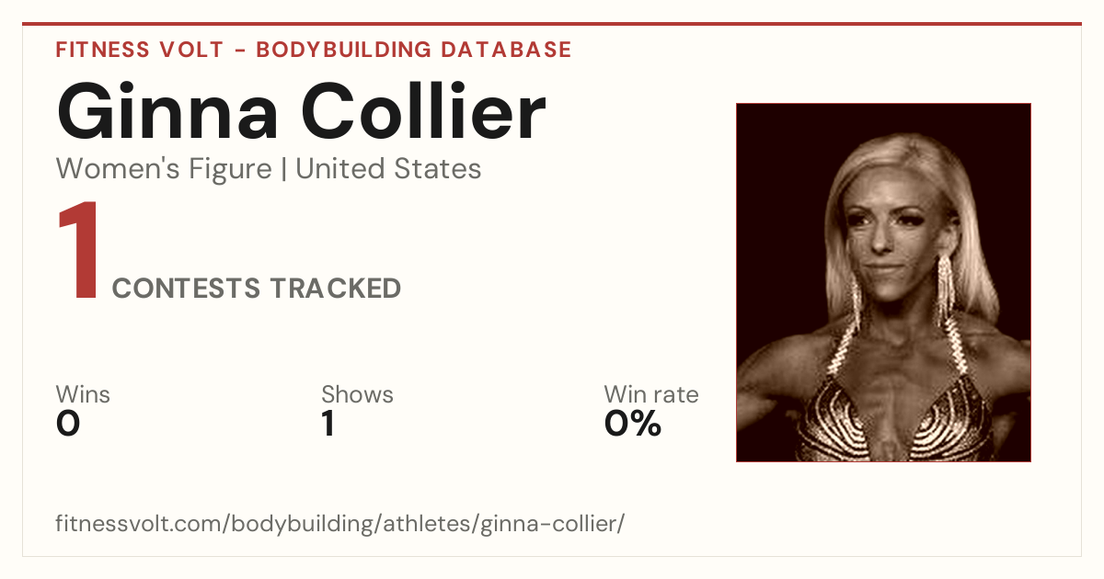Click the 0% win rate value
The image size is (1104, 579).
(633, 424)
